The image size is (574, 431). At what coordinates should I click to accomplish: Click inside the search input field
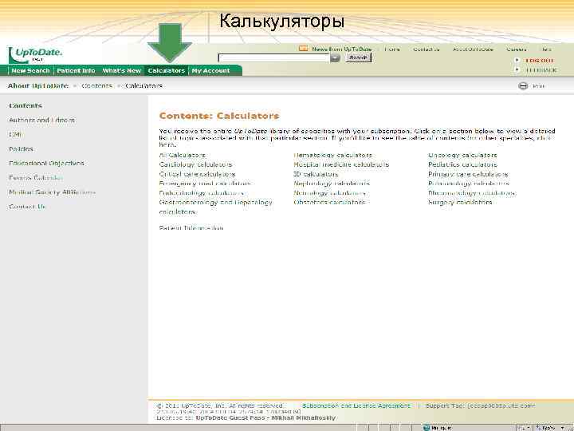[274, 58]
